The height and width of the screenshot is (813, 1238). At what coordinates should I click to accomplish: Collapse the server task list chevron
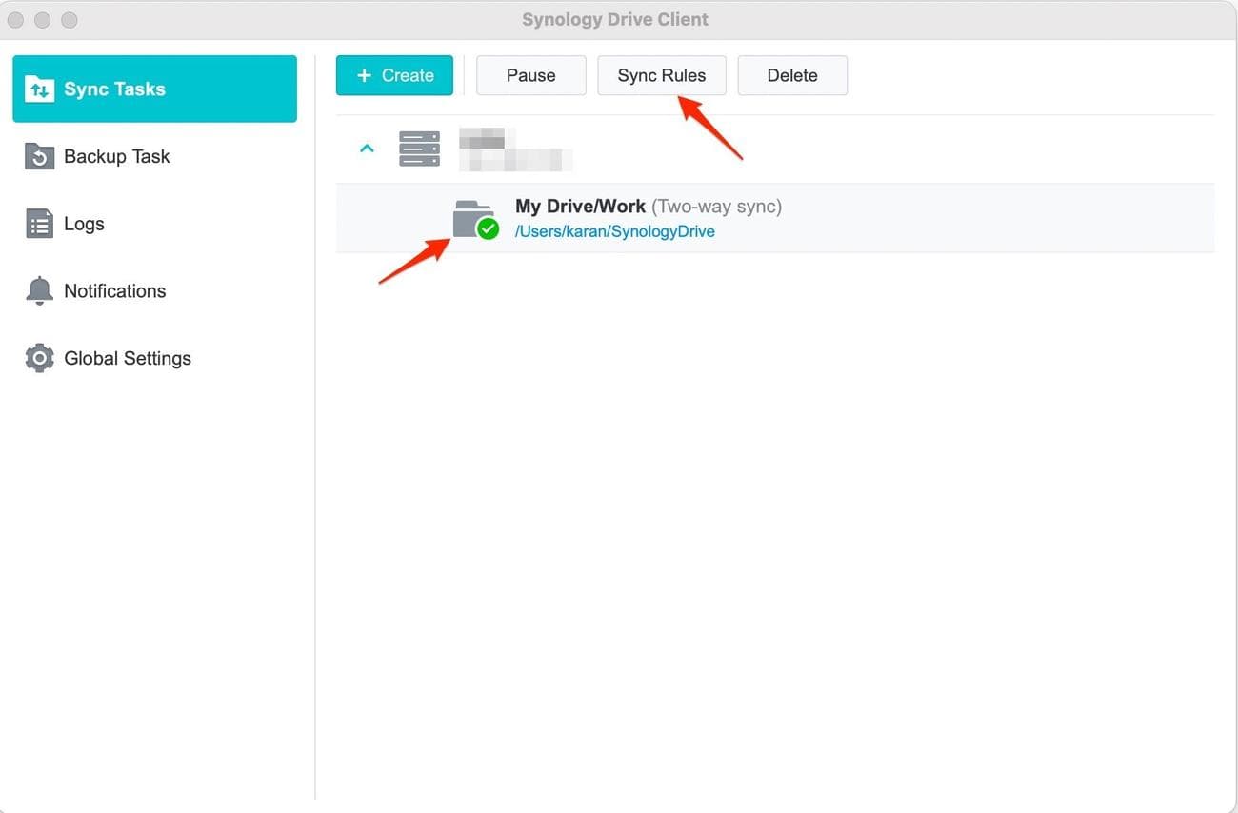pos(368,148)
